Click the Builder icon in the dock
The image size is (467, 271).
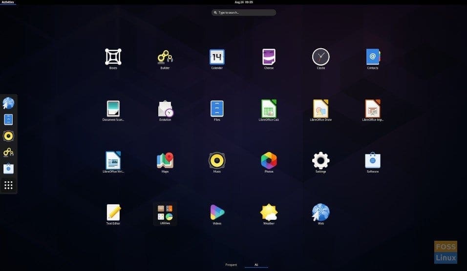(x=8, y=153)
